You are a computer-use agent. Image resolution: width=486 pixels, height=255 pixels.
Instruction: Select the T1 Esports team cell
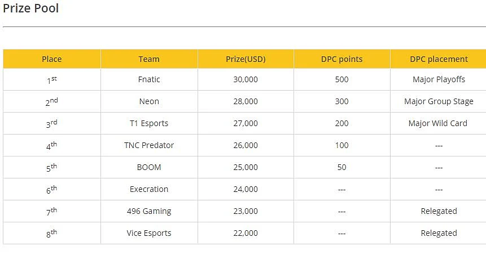click(149, 123)
